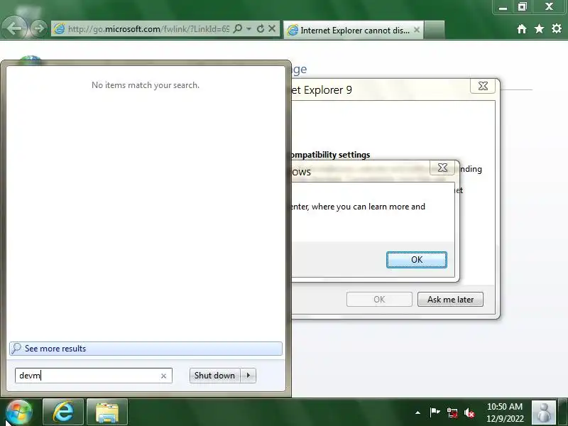Screen dimensions: 568x426
Task: Close the Internet Explorer 9 setup dialog
Action: pyautogui.click(x=483, y=86)
